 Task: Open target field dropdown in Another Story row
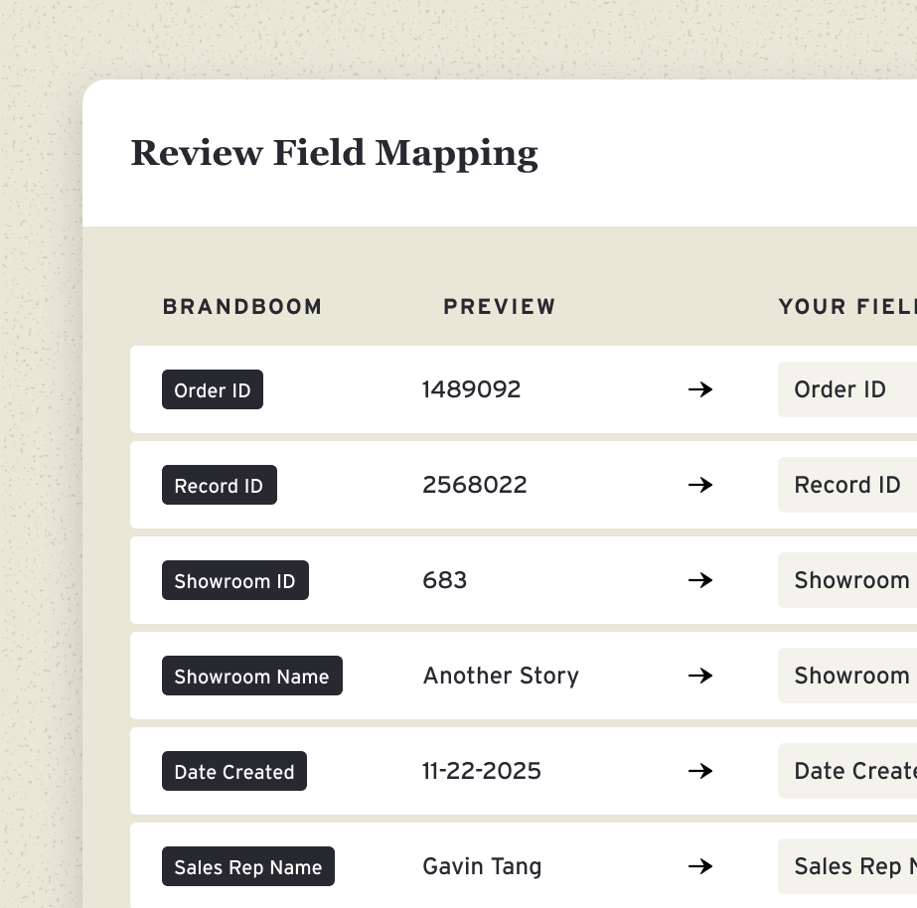tap(847, 676)
